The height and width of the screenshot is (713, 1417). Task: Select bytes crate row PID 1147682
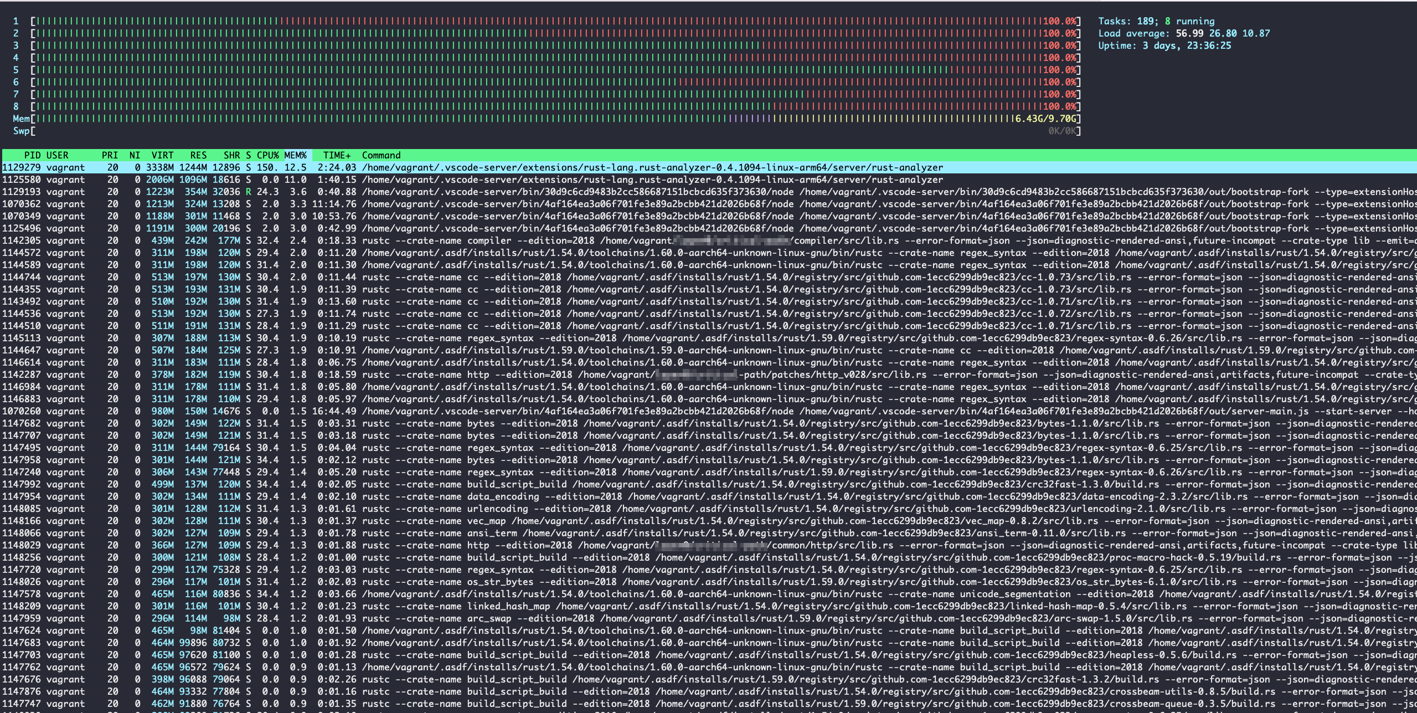pos(708,423)
